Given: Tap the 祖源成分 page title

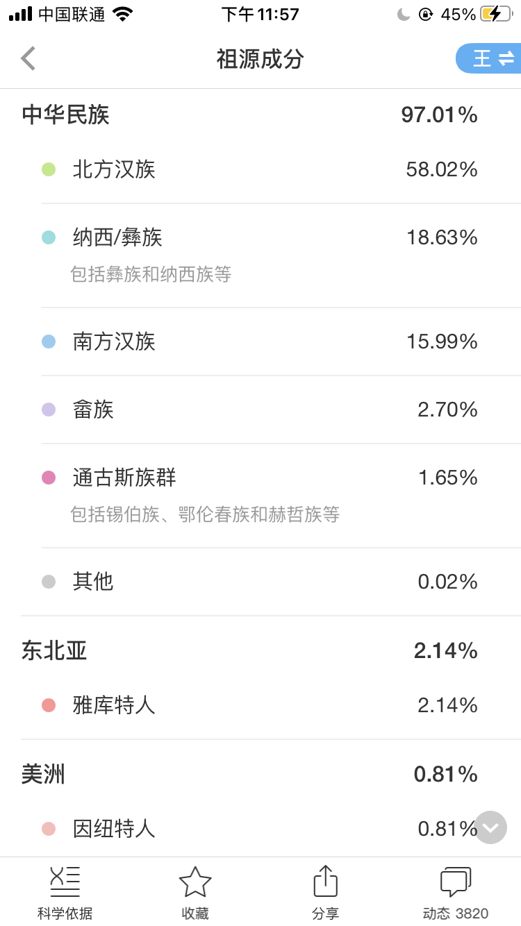Looking at the screenshot, I should (x=260, y=59).
